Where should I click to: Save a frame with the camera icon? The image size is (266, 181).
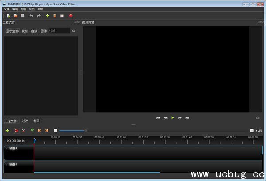pos(258,118)
